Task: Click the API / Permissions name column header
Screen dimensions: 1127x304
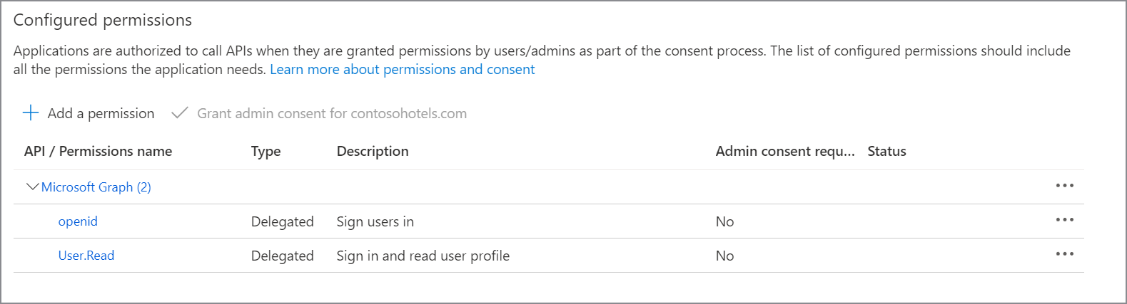Action: pyautogui.click(x=98, y=151)
